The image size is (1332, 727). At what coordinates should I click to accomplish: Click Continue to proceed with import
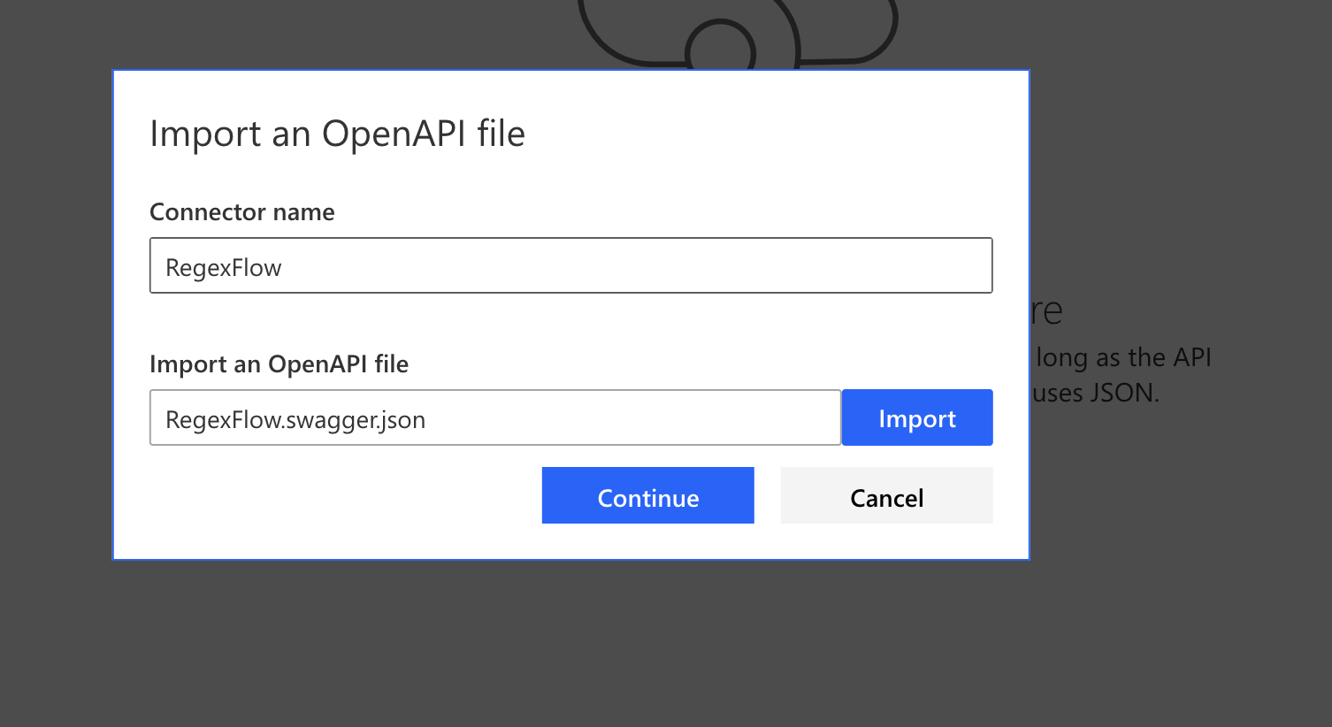647,496
